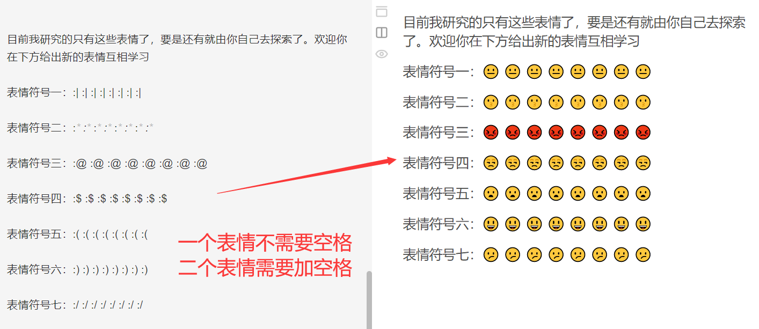Click editor line 表情符号二 with :* codes
Screen dimensions: 759x329
[80, 128]
